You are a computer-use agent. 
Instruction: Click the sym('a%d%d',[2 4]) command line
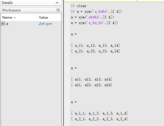[x=92, y=17]
